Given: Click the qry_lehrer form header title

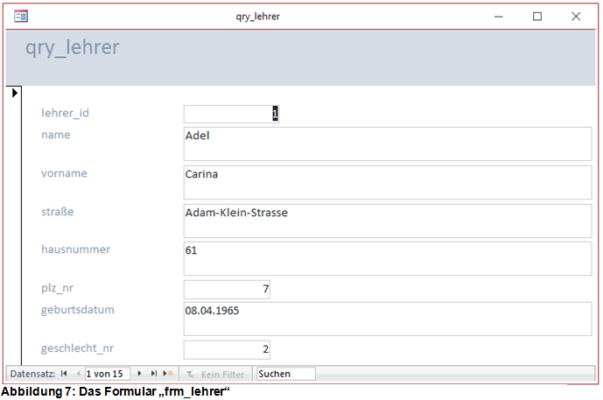Looking at the screenshot, I should (x=72, y=47).
